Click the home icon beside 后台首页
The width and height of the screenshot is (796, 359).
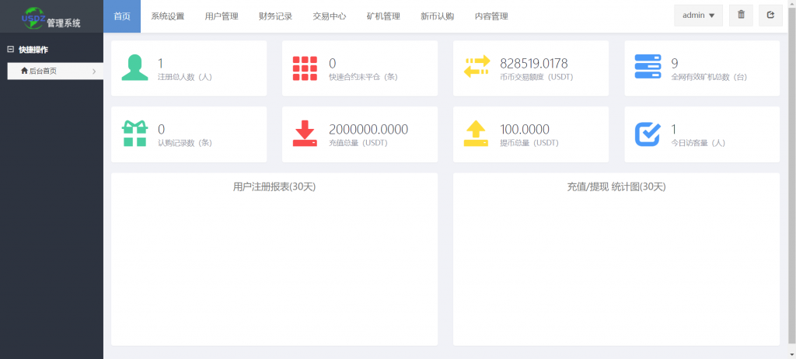pyautogui.click(x=24, y=71)
